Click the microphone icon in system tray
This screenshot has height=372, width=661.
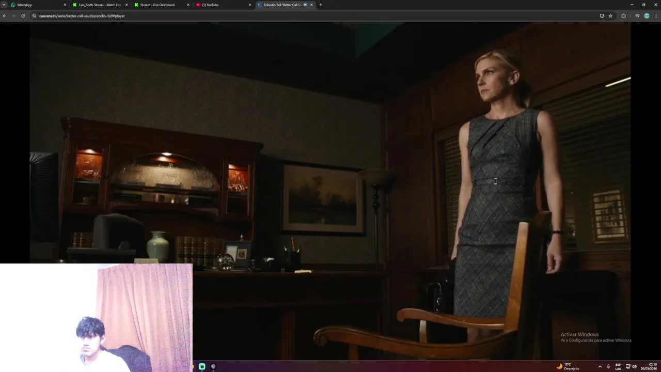click(608, 366)
